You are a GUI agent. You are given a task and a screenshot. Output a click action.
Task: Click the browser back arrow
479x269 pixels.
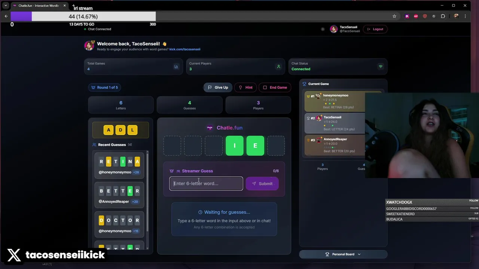click(x=6, y=16)
